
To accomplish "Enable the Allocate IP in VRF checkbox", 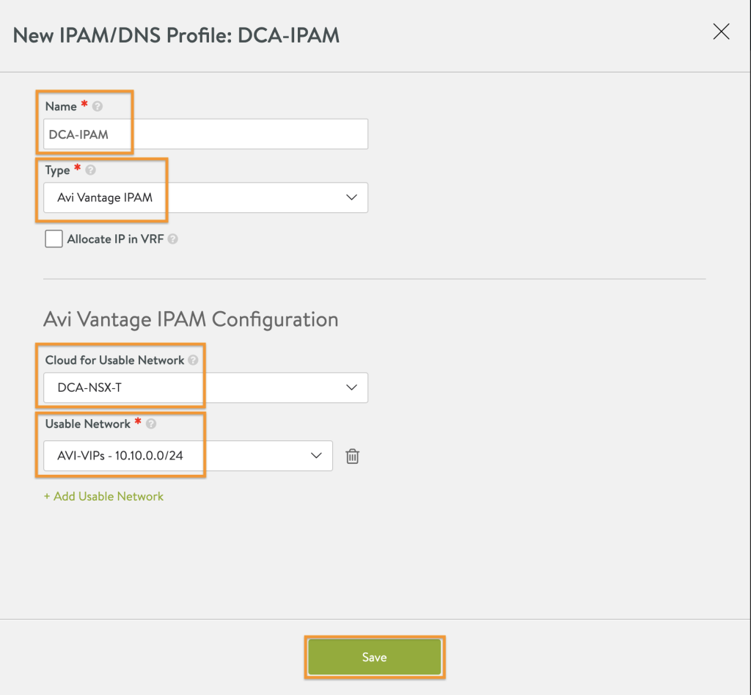I will click(54, 239).
